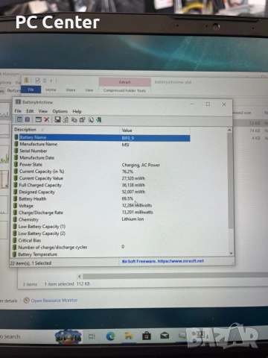Click the Resource Monitor icon beside the link
This screenshot has height=358, width=268.
(x=26, y=301)
